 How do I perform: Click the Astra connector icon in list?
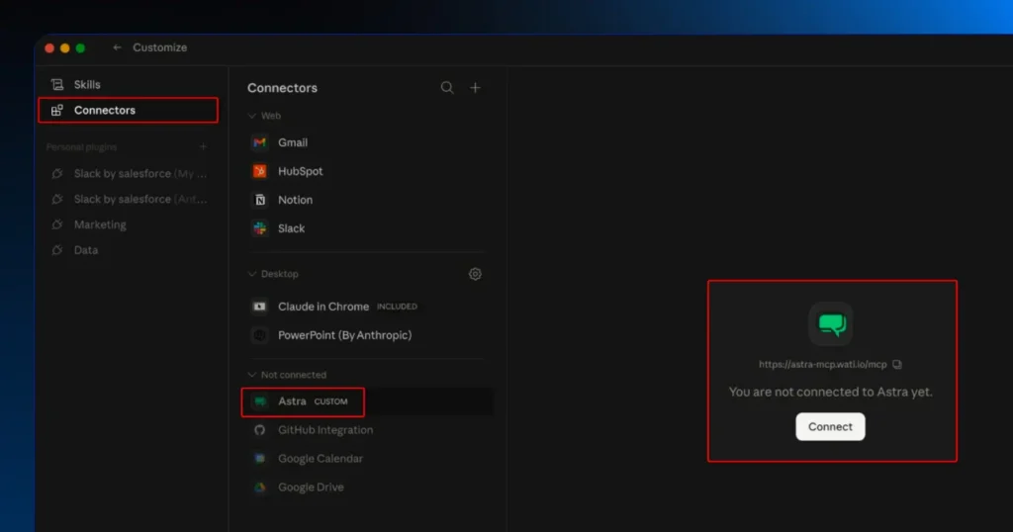(260, 401)
